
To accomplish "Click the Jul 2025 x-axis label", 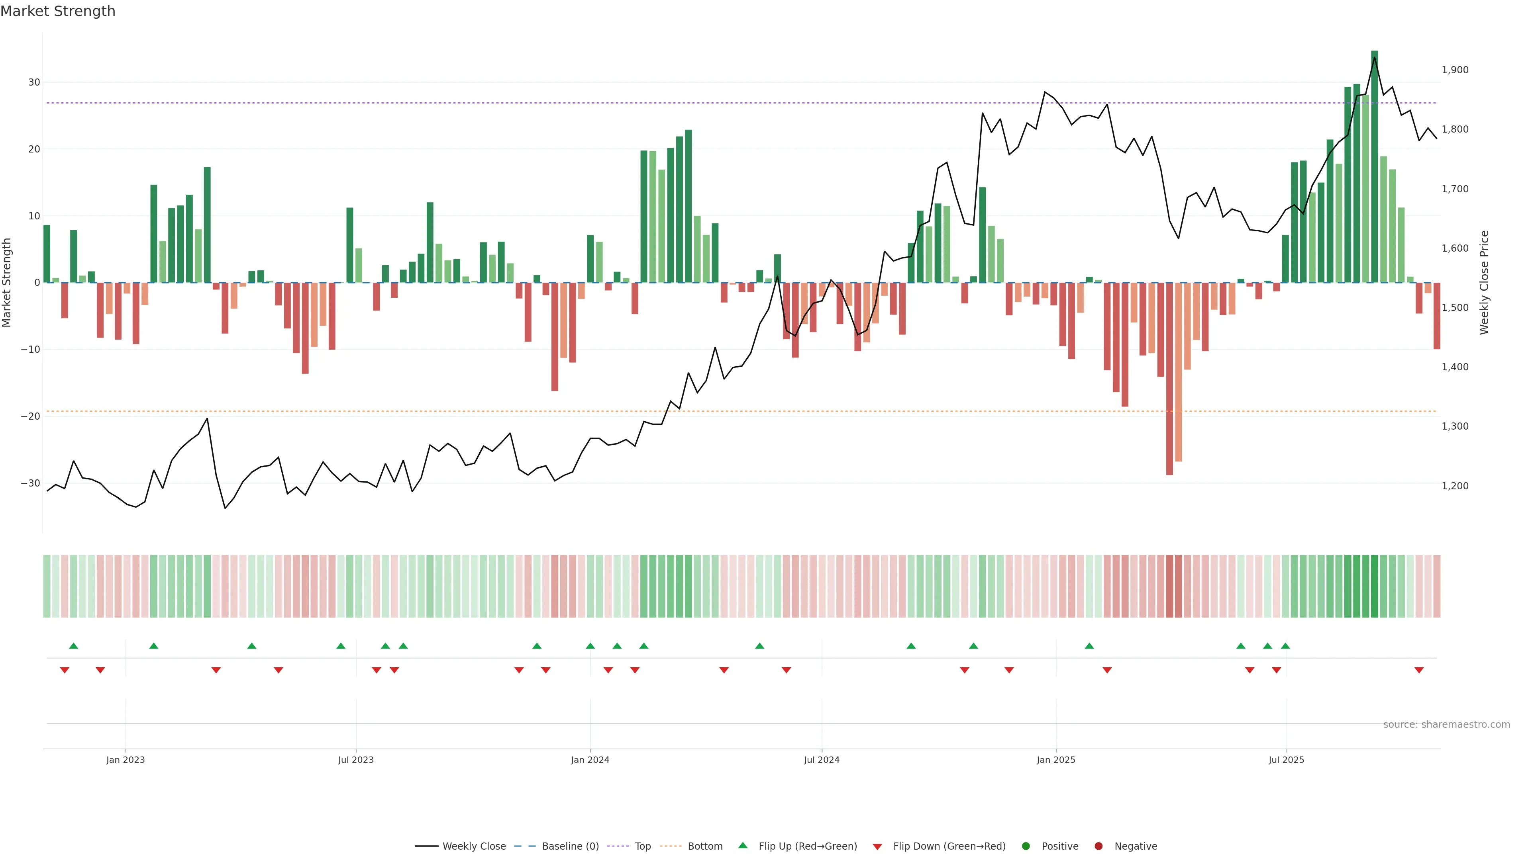I will coord(1286,760).
